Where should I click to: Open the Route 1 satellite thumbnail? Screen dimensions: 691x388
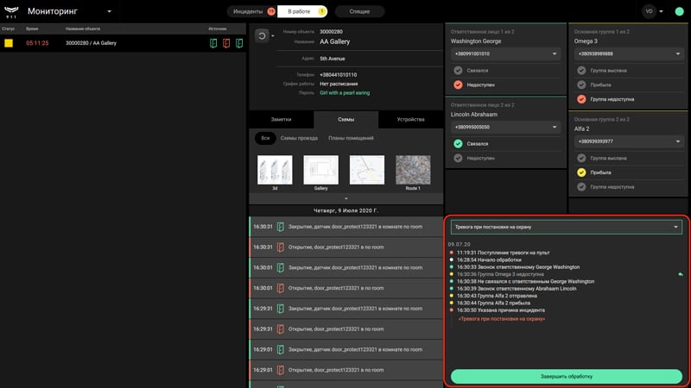coord(413,170)
